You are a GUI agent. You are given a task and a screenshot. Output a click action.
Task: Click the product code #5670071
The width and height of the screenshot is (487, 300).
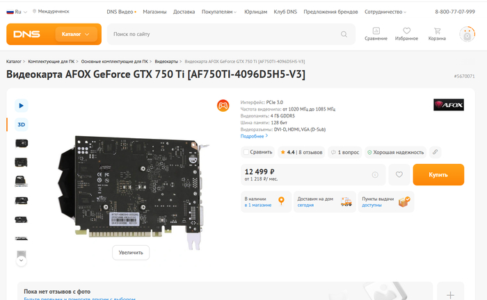point(464,76)
